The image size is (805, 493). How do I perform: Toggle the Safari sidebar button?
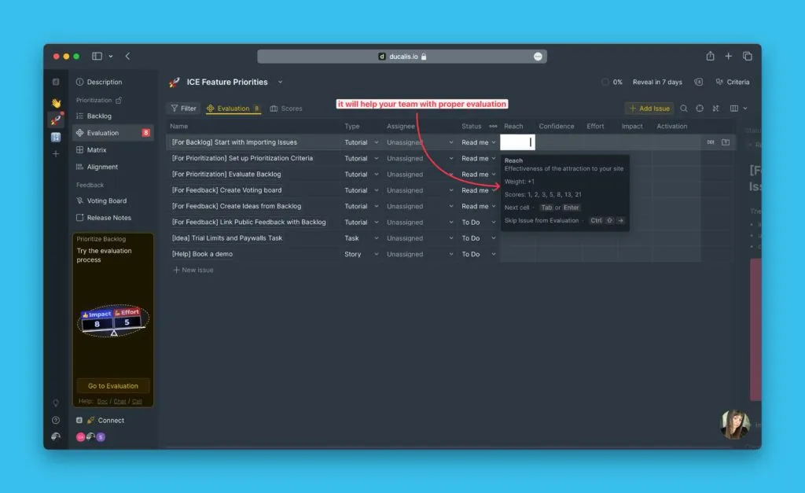(x=97, y=57)
